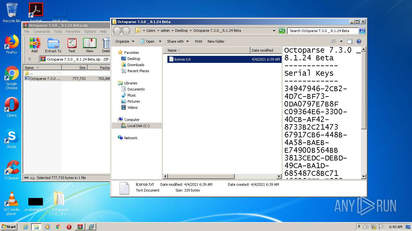The height and width of the screenshot is (231, 412).
Task: Launch Google Chrome from the desktop
Action: [12, 78]
